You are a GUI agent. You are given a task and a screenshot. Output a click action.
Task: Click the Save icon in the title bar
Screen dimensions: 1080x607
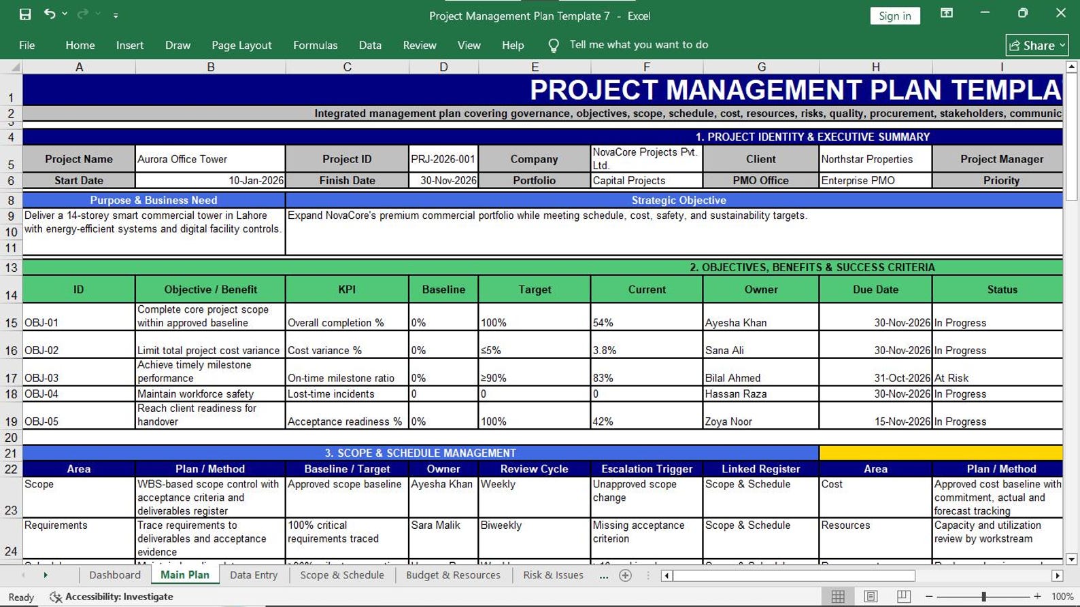(x=25, y=14)
